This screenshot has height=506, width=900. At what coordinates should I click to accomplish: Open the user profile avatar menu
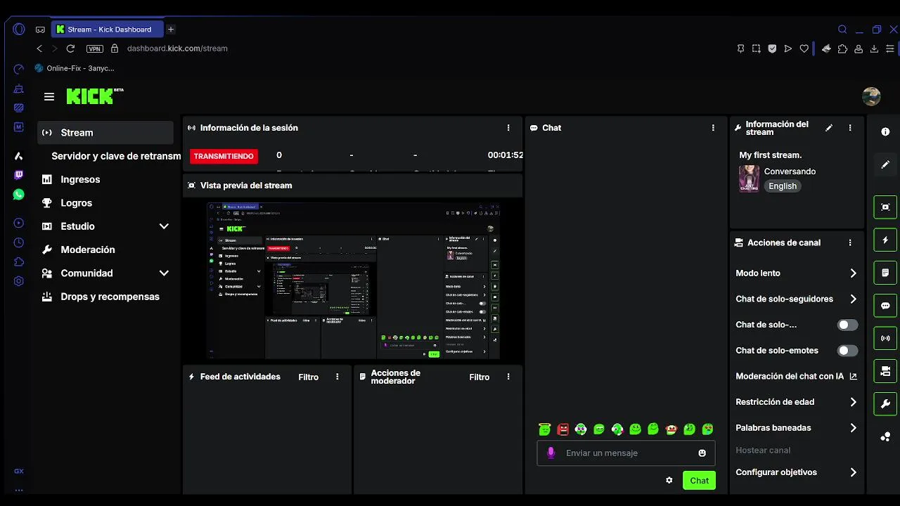[x=871, y=96]
